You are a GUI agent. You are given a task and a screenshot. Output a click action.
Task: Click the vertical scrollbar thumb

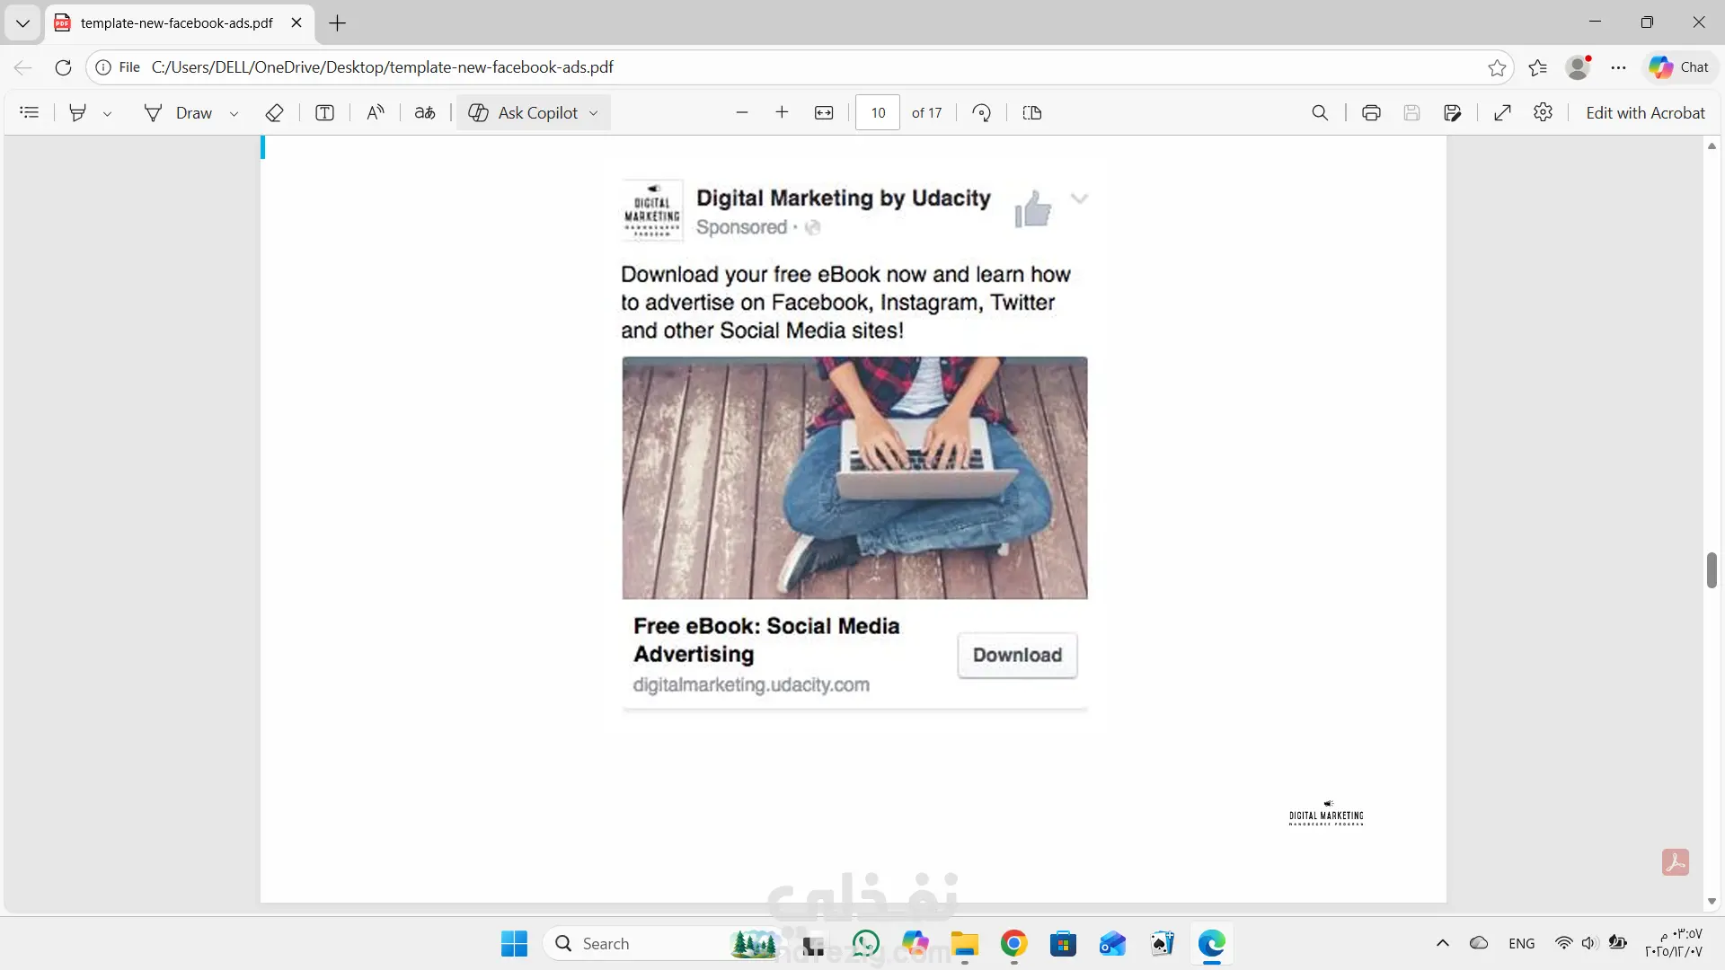1712,570
